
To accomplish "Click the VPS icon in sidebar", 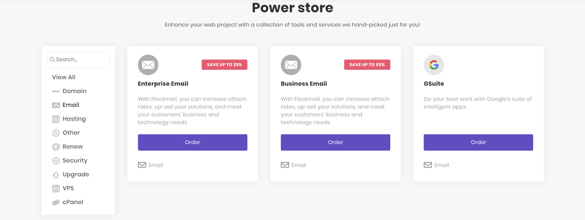I will tap(56, 189).
